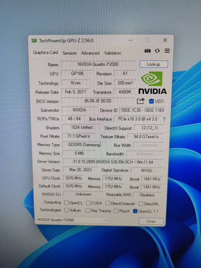Image resolution: width=201 pixels, height=268 pixels.
Task: Toggle the CUDA checkbox
Action: (88, 203)
